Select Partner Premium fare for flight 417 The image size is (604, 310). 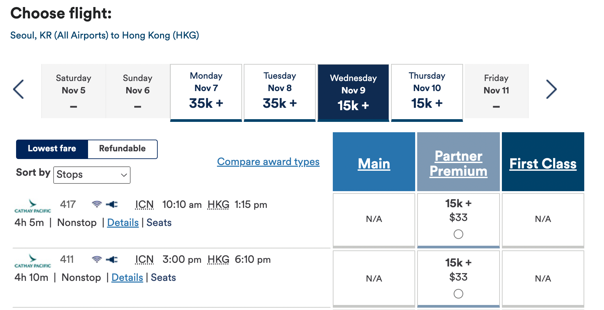coord(458,234)
